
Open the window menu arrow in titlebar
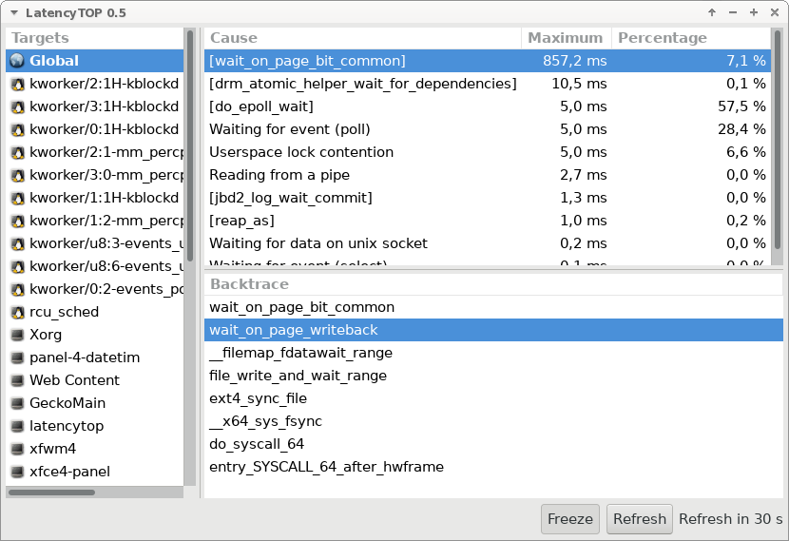(x=13, y=12)
